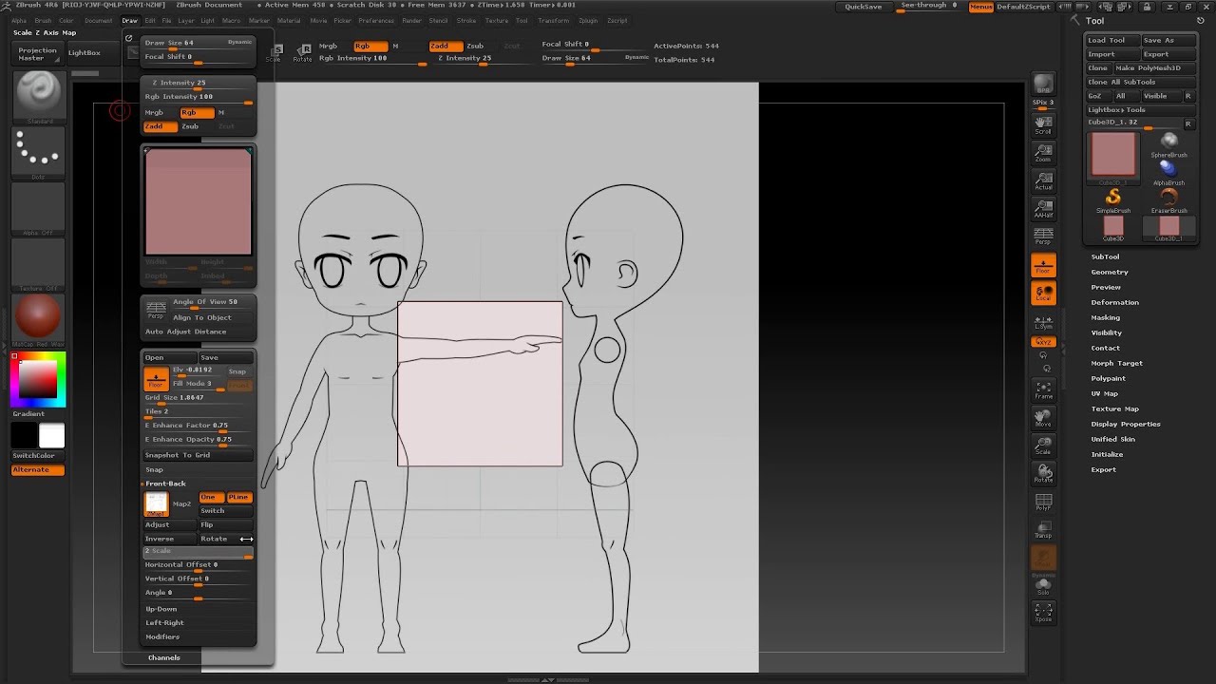Toggle L.Sym local symmetry
This screenshot has height=684, width=1216.
point(1043,322)
